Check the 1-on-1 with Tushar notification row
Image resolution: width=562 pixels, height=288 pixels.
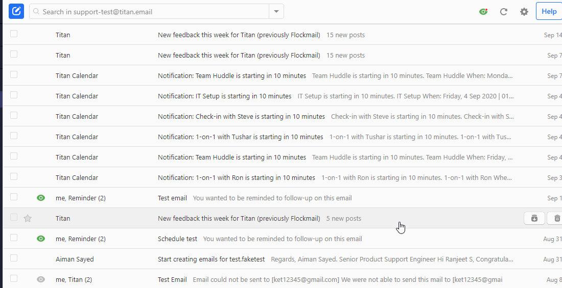(x=14, y=136)
